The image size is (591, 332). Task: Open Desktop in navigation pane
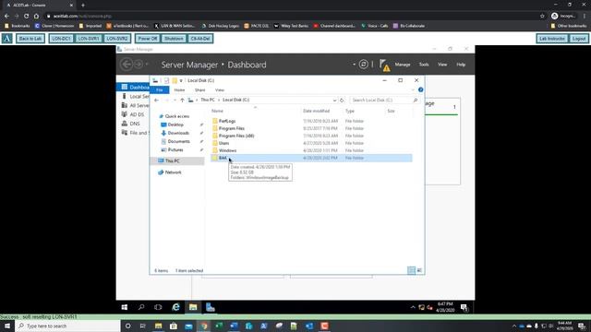(x=175, y=125)
